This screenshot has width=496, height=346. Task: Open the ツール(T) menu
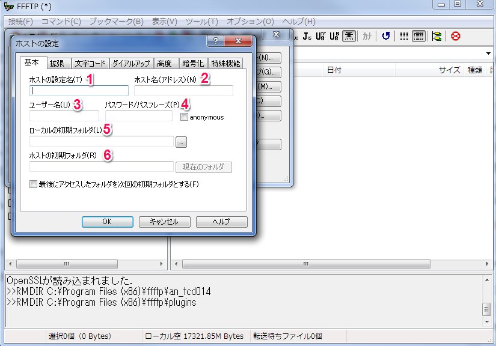click(201, 22)
